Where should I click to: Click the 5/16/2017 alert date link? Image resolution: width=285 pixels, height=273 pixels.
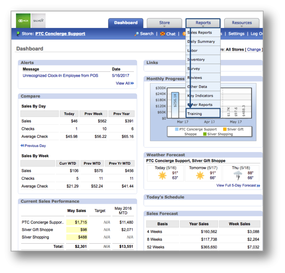tap(121, 76)
